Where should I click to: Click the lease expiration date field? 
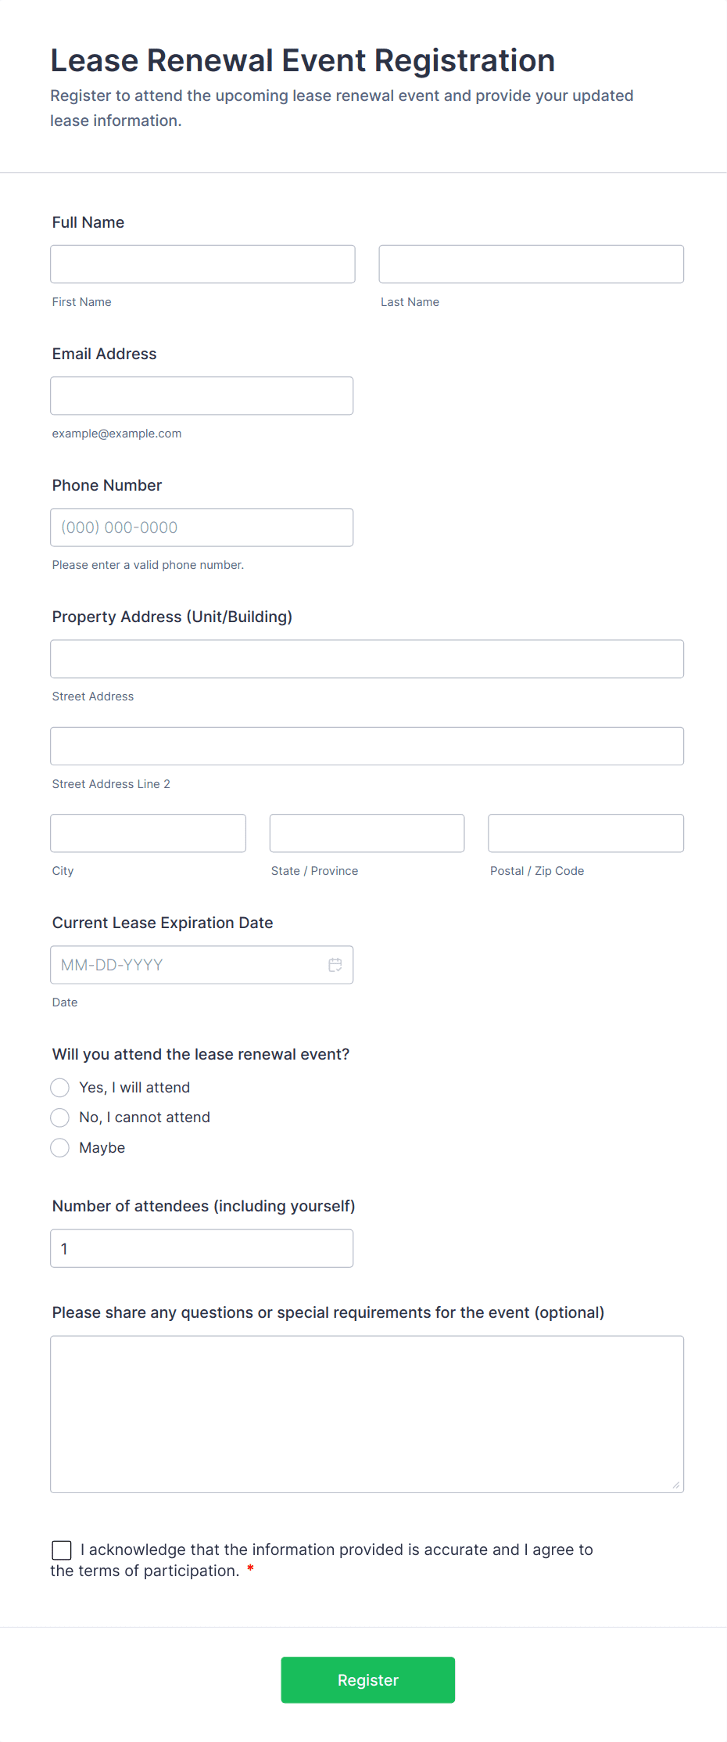click(188, 965)
